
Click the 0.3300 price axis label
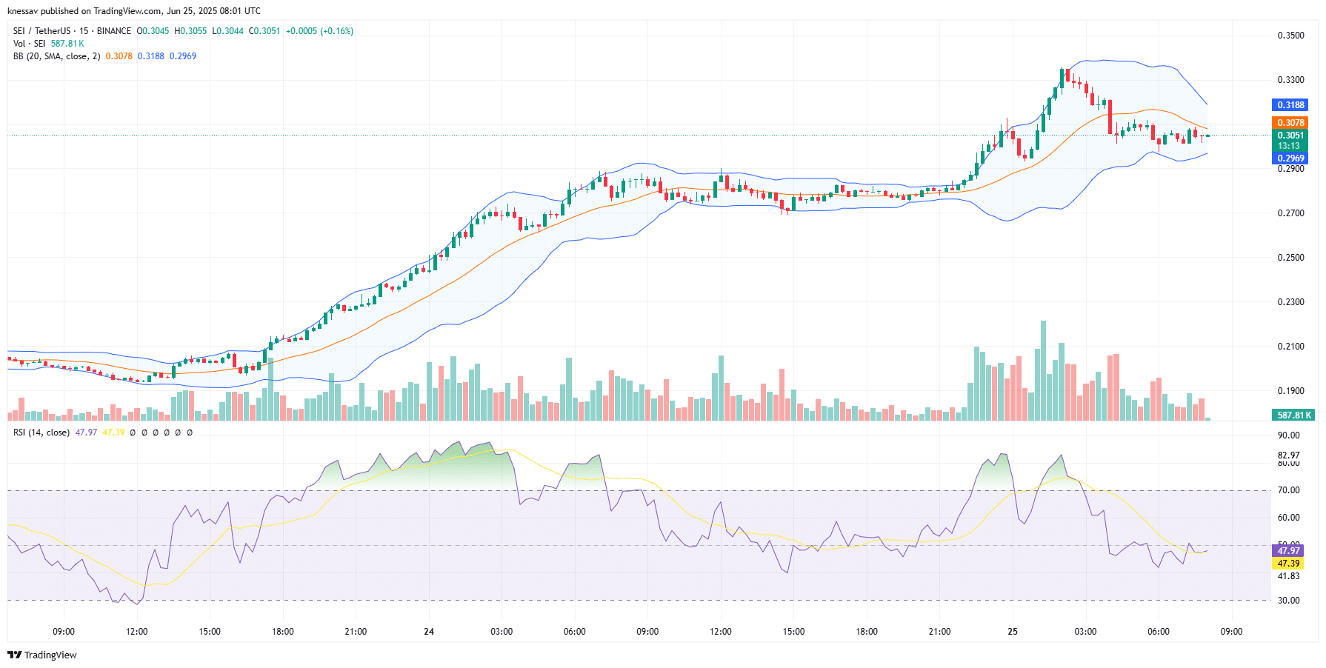click(1290, 80)
